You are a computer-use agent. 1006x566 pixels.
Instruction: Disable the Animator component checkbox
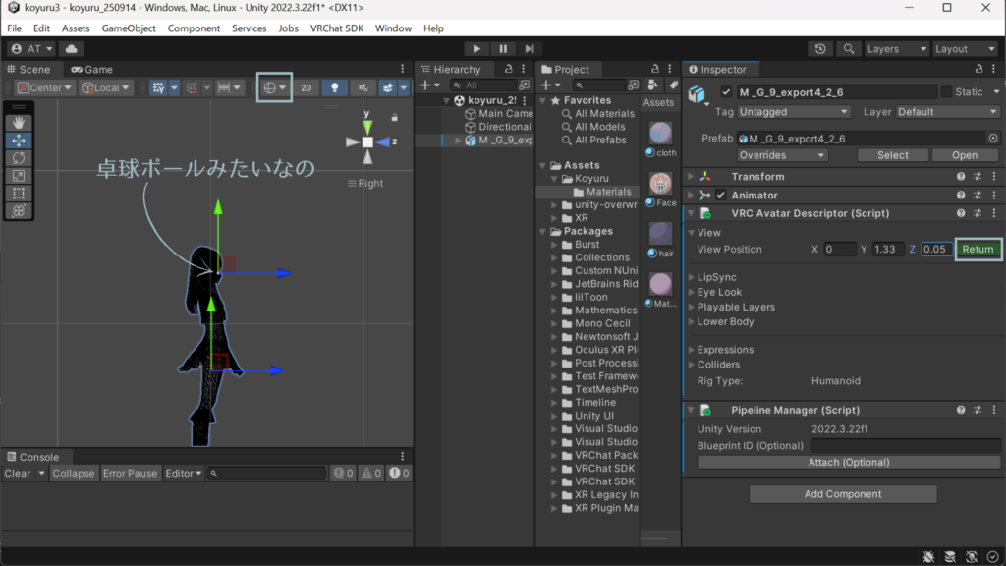[721, 196]
